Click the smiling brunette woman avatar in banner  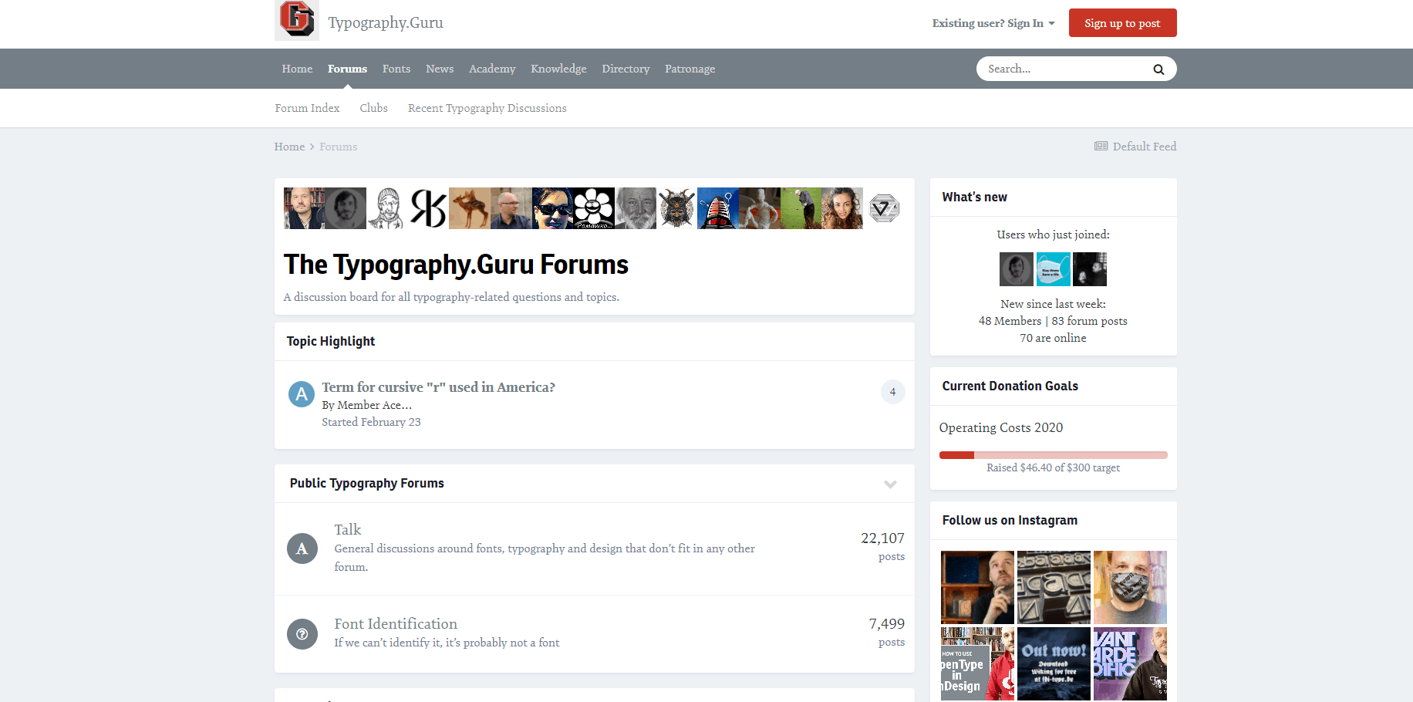tap(842, 208)
